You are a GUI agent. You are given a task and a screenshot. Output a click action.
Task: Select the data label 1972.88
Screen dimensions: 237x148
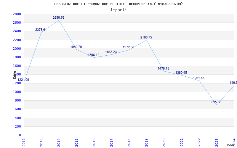129,47
